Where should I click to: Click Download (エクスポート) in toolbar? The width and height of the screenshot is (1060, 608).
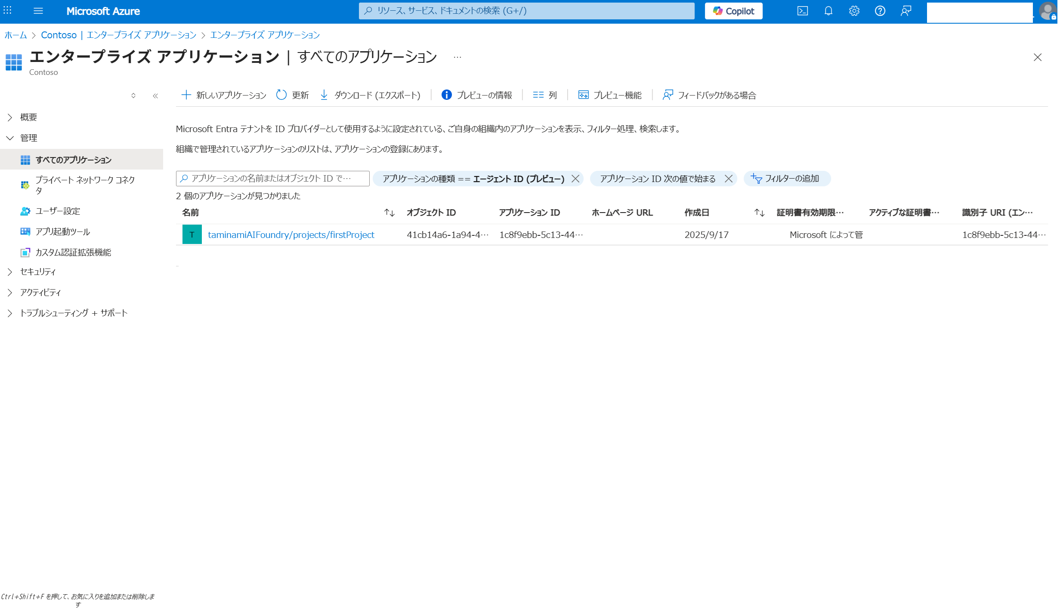tap(371, 95)
